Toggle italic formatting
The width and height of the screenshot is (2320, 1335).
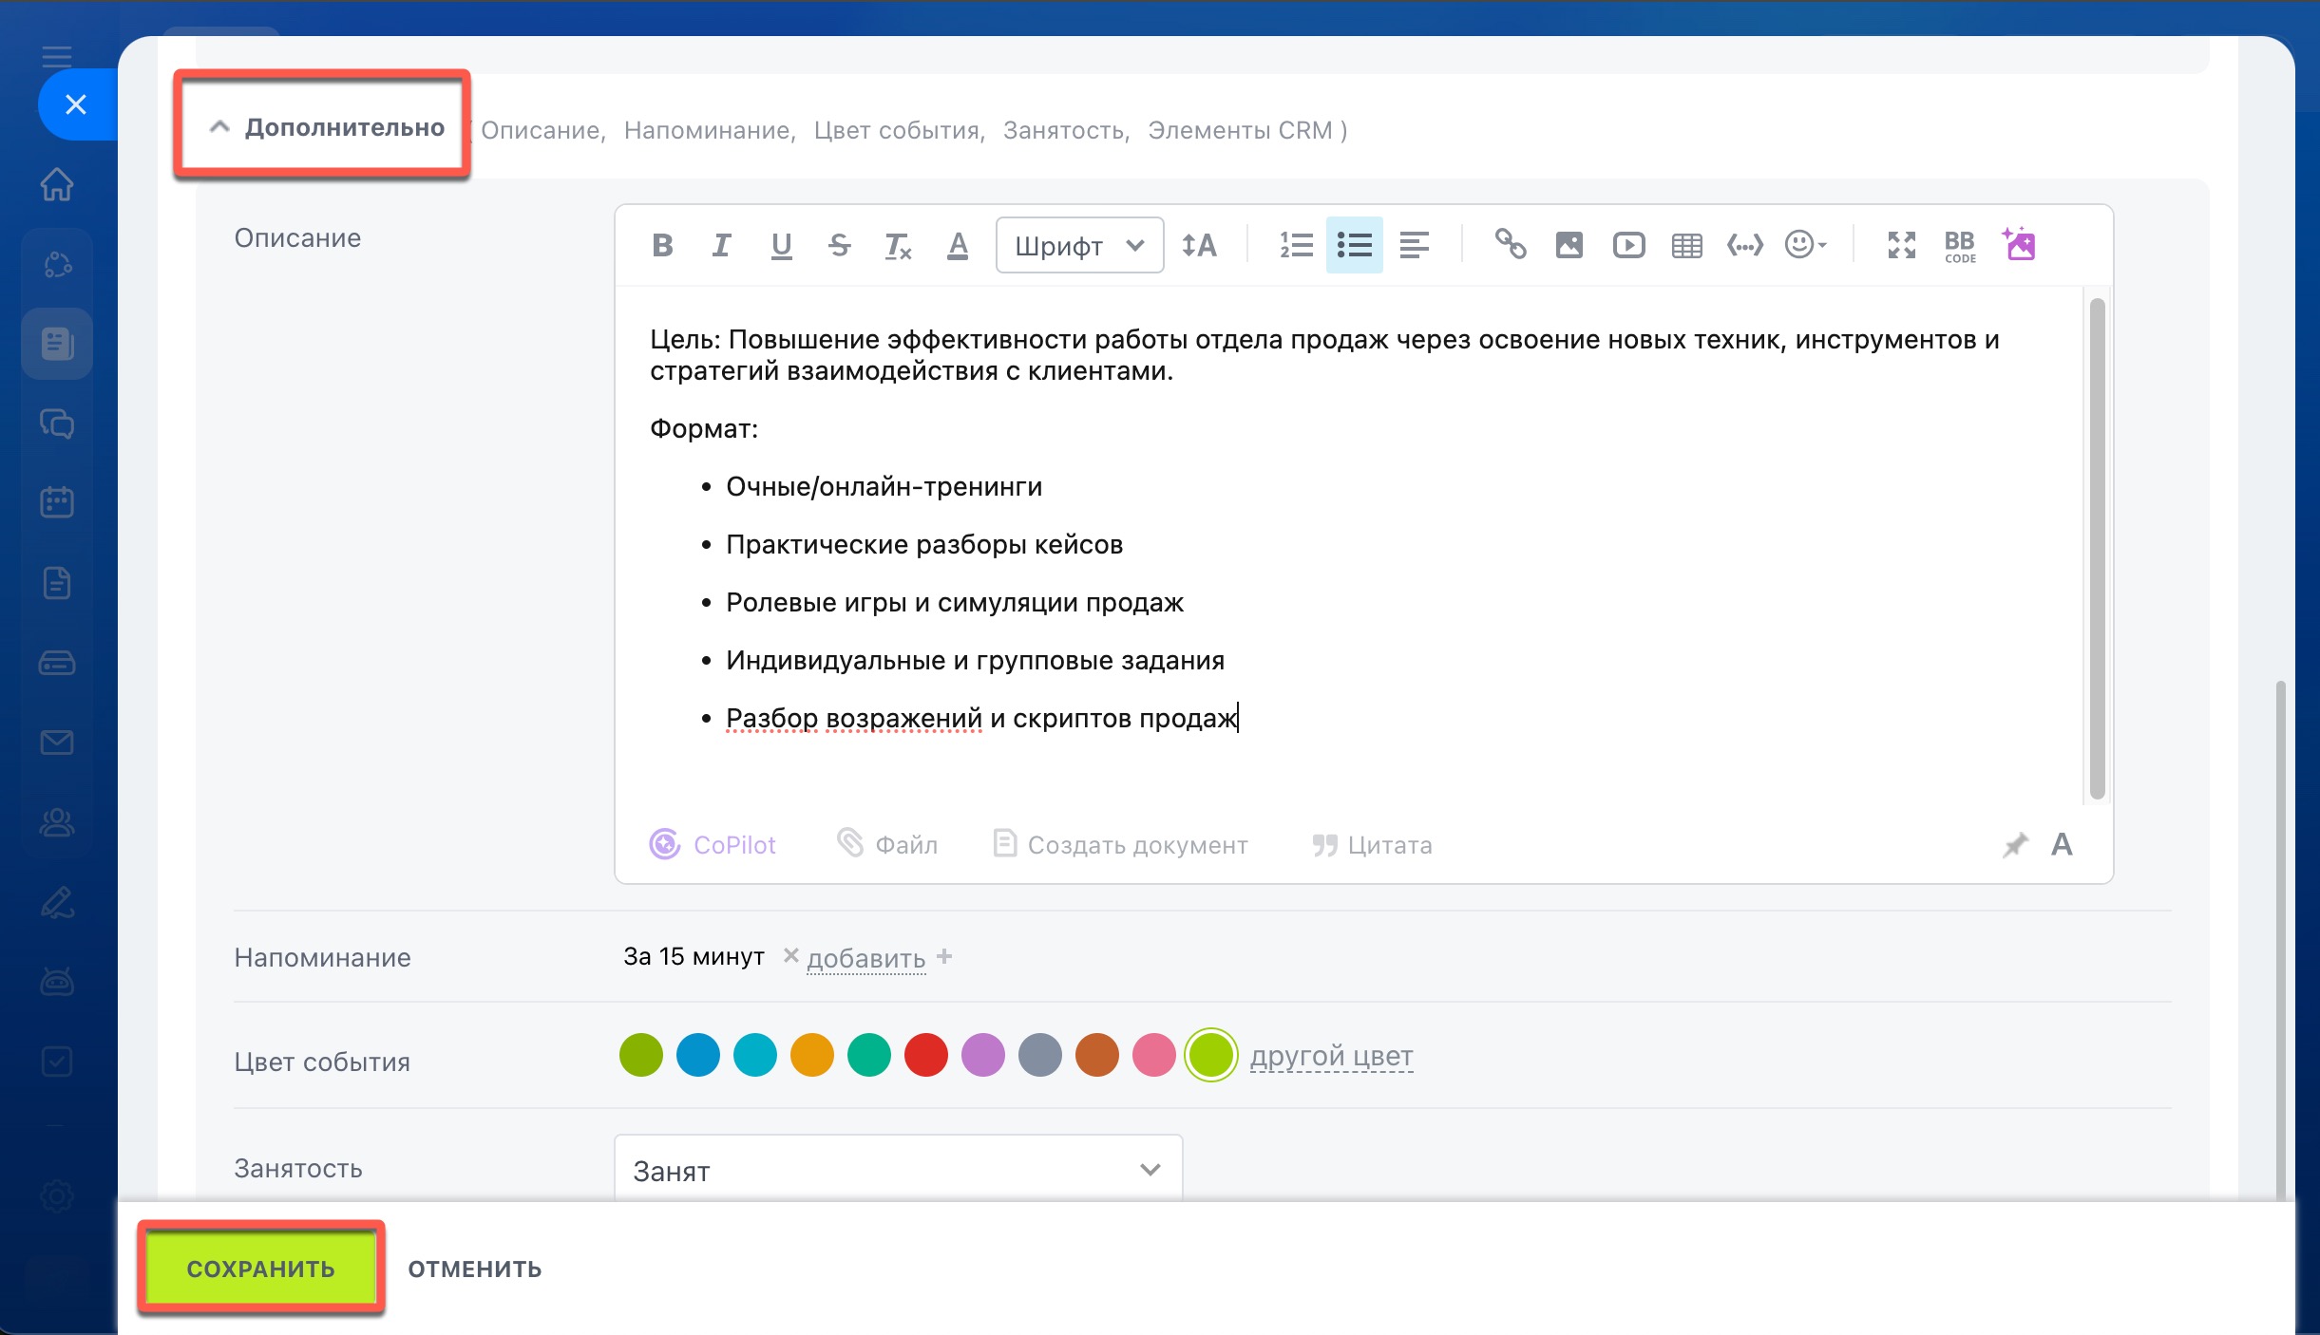click(x=721, y=246)
